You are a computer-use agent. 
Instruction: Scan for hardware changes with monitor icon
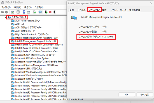(40, 12)
